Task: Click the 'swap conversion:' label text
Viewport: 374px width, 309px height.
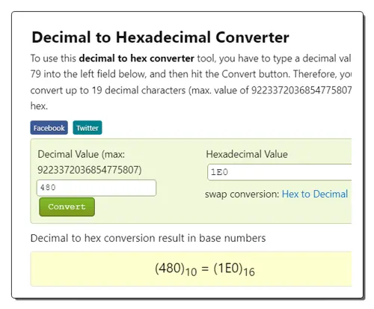Action: coord(242,194)
